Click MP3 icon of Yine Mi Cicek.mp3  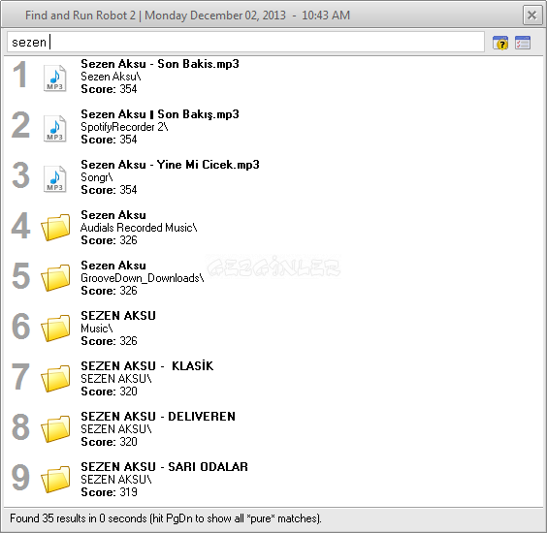(54, 178)
